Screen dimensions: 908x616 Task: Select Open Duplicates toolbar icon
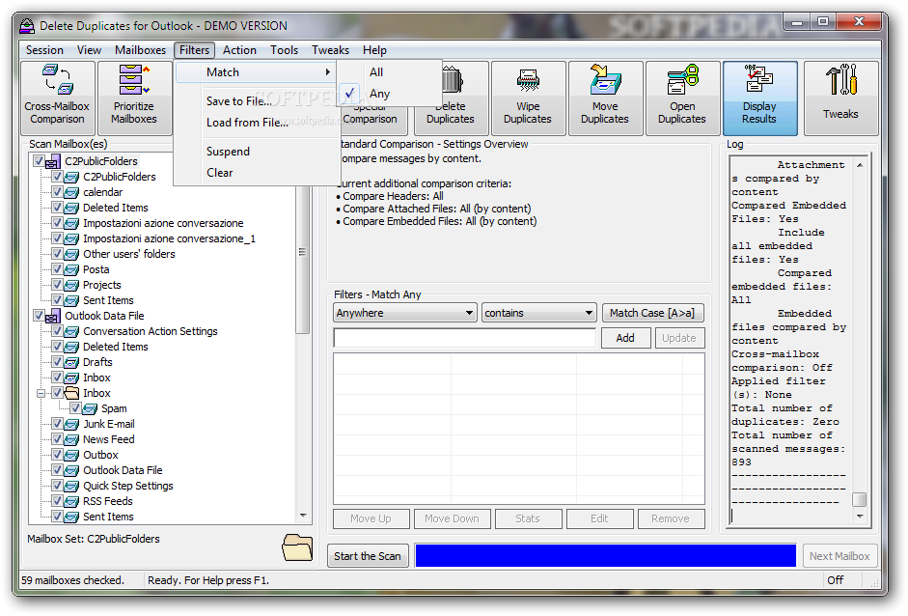pos(682,98)
